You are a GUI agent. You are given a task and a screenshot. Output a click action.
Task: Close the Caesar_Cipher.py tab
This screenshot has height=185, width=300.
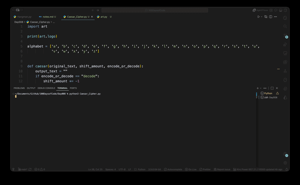[92, 17]
